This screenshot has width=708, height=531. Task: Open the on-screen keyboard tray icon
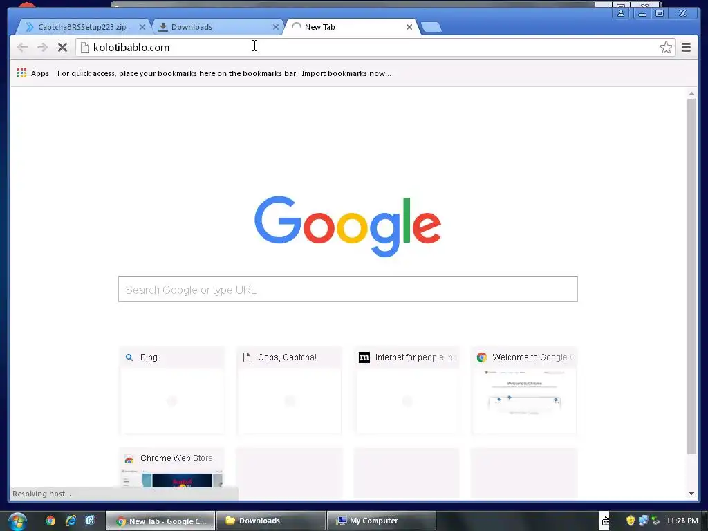pos(605,521)
